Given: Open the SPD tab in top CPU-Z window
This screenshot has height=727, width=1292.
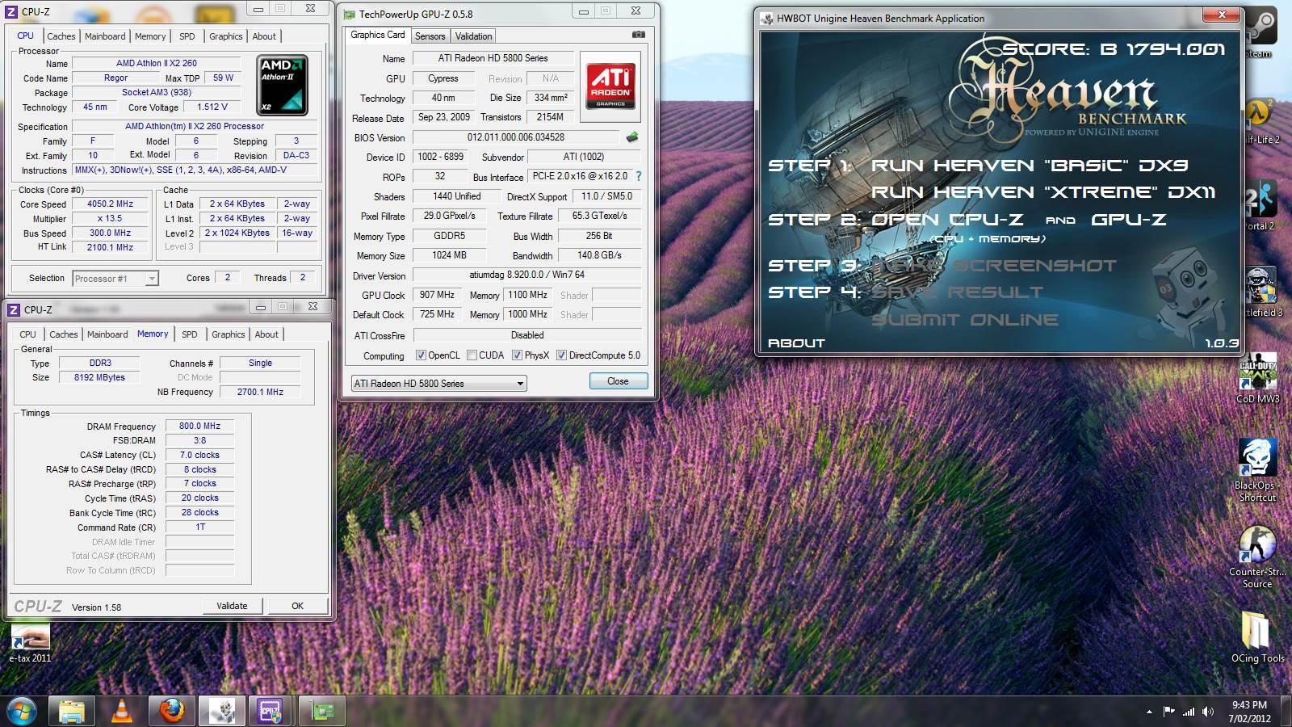Looking at the screenshot, I should 187,36.
